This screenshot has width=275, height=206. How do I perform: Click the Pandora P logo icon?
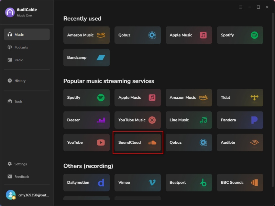[254, 120]
